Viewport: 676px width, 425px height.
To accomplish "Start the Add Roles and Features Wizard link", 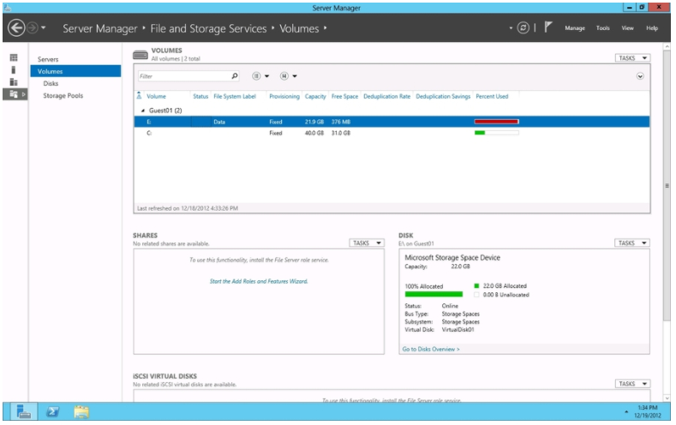I will pos(259,281).
